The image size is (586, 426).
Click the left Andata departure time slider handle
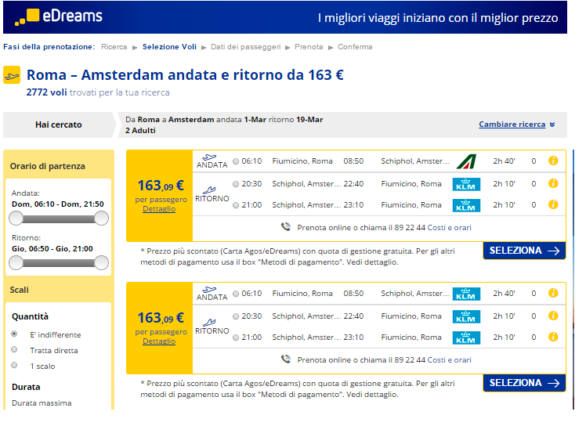coord(16,218)
